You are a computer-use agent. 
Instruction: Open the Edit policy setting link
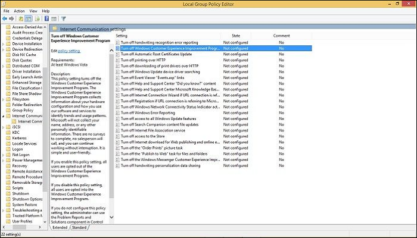[x=69, y=51]
